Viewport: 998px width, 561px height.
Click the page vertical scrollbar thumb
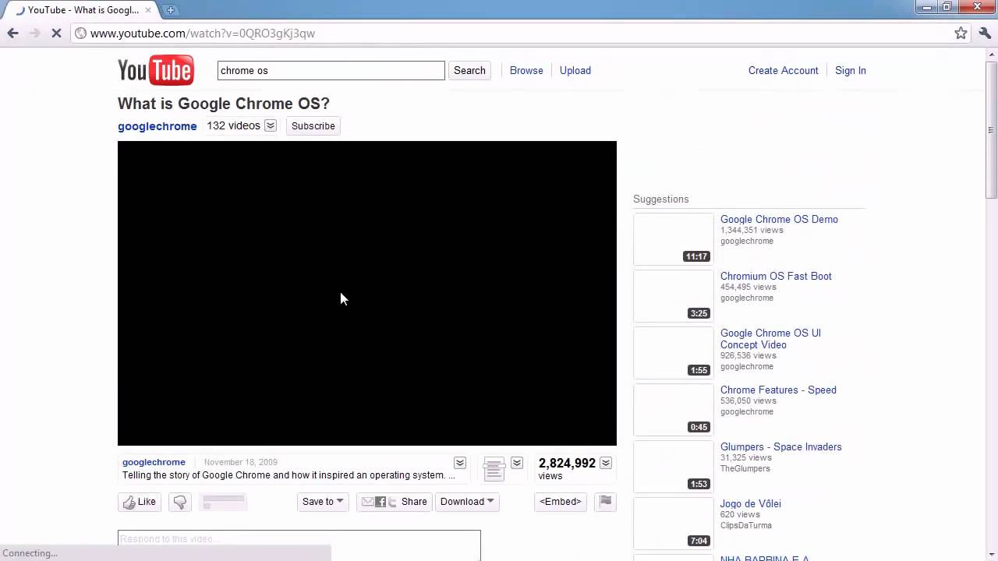pos(991,129)
